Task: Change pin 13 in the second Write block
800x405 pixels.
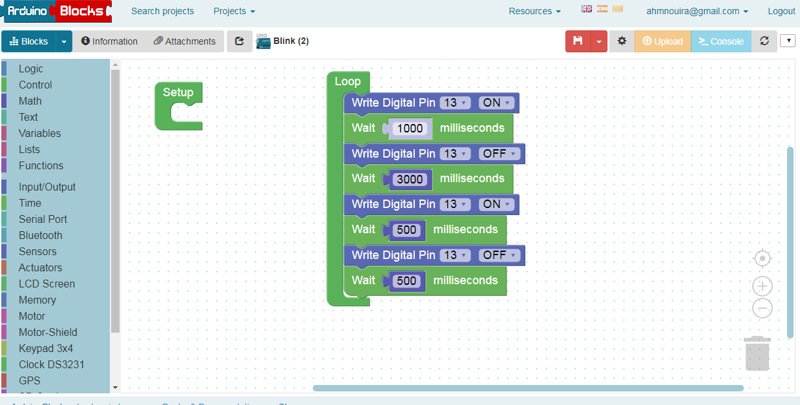Action: (x=455, y=154)
